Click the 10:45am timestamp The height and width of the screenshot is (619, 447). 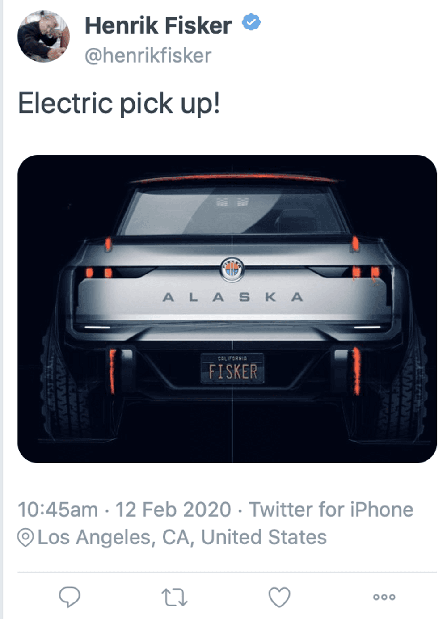coord(58,510)
